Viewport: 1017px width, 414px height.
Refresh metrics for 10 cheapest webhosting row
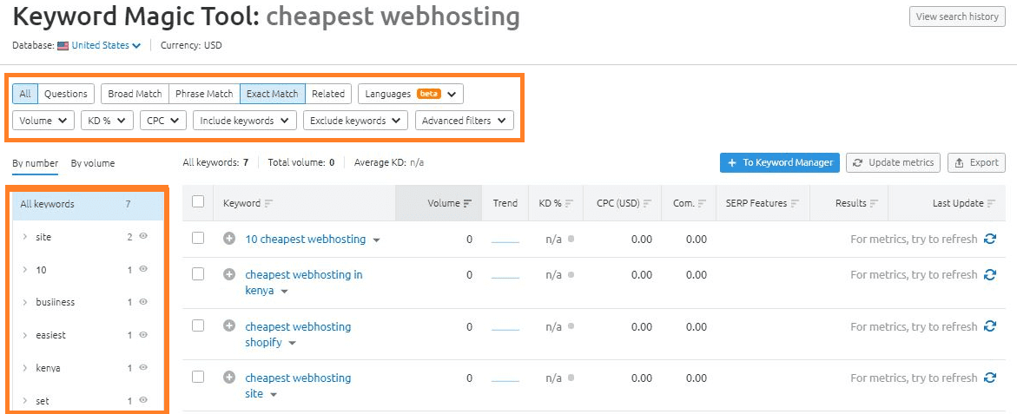990,239
